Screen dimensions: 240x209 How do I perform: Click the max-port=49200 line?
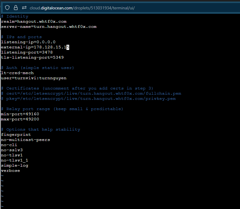tap(20, 119)
